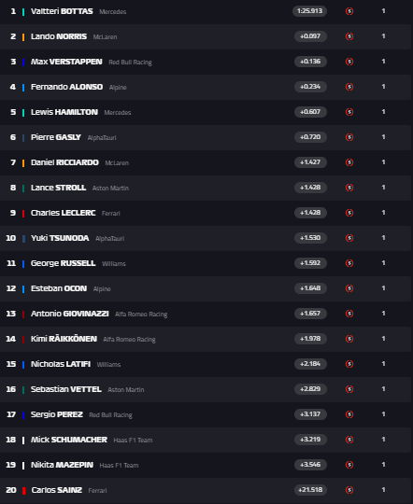The image size is (413, 504).
Task: Click the red tyre icon for Carlos Sainz
Action: point(349,490)
